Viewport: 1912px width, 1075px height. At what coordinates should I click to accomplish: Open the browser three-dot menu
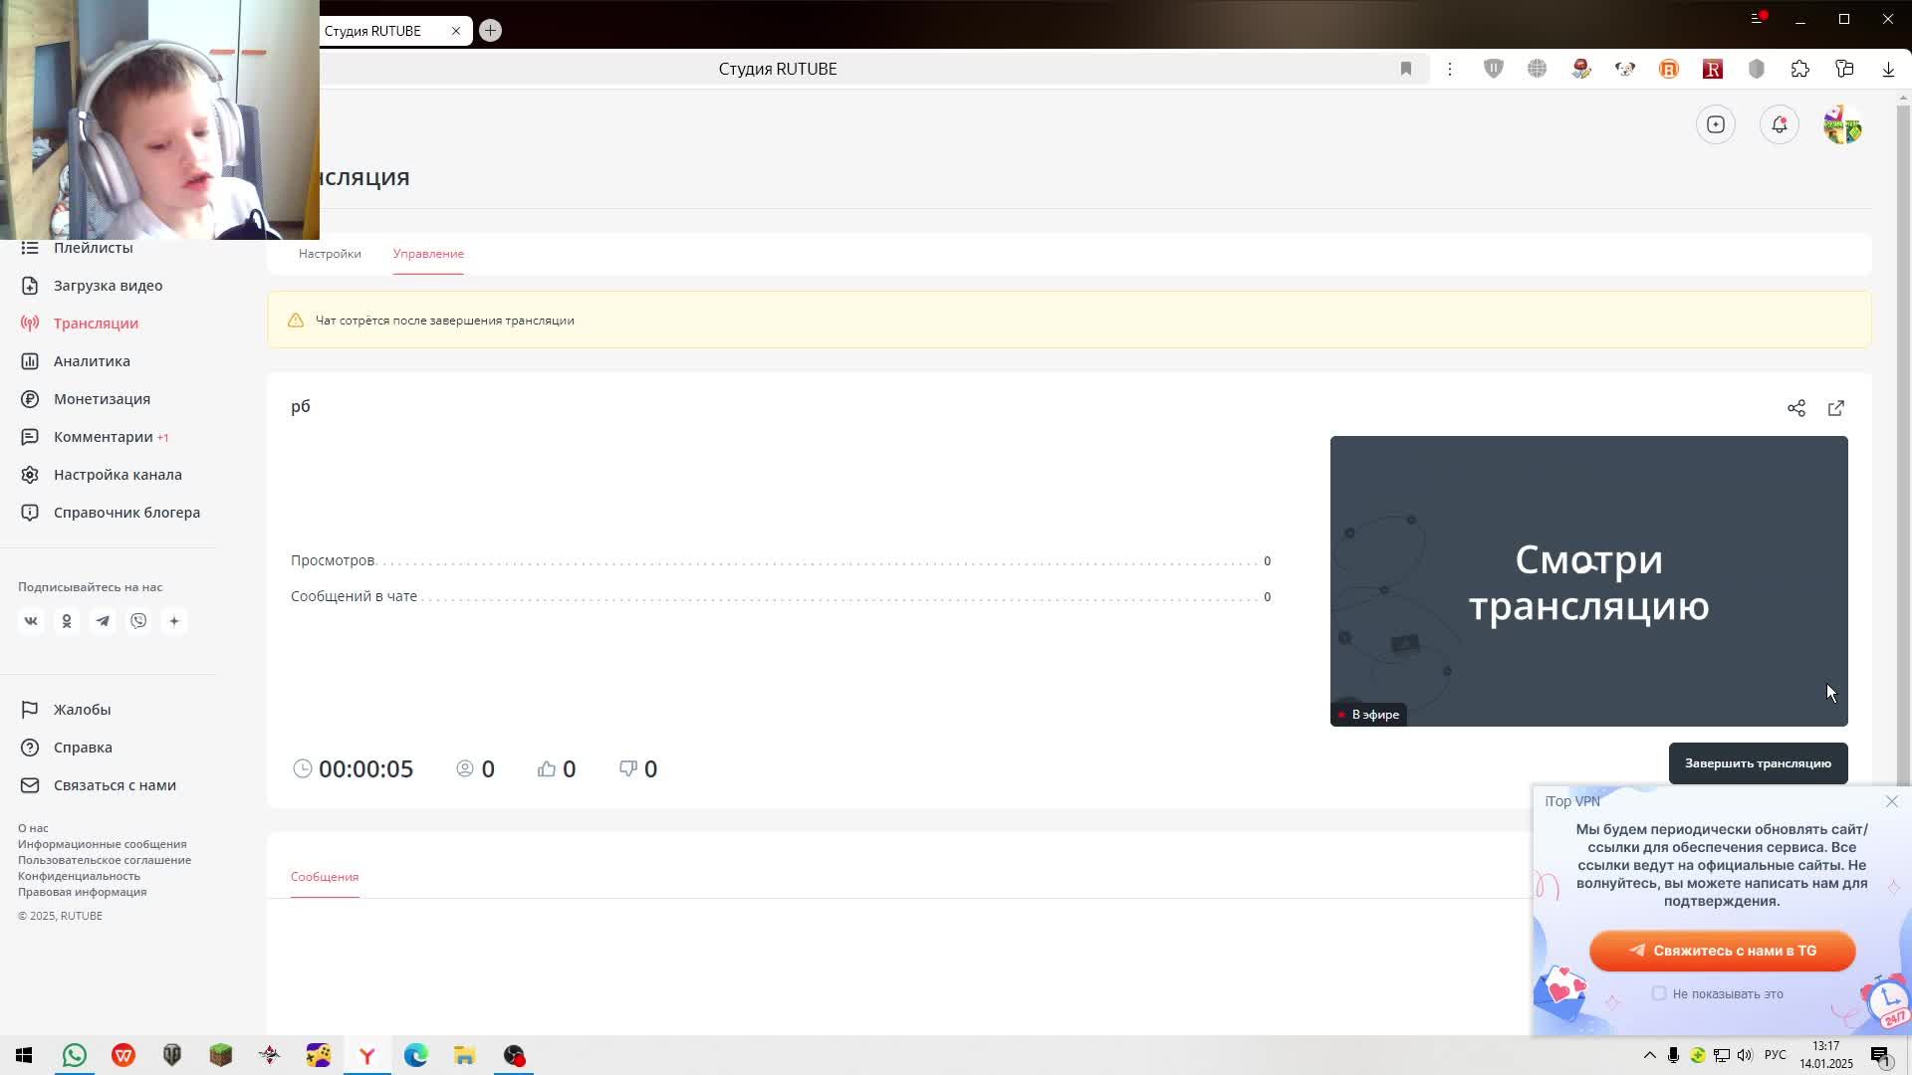pyautogui.click(x=1449, y=69)
